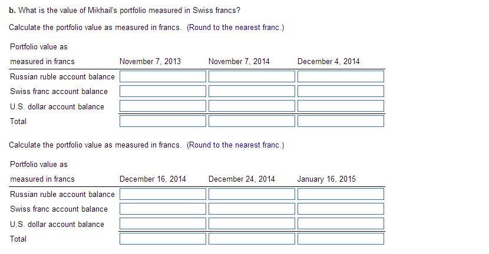489x254 pixels.
Task: Focus U.S. dollar balance field for December 4, 2014
Action: 341,106
